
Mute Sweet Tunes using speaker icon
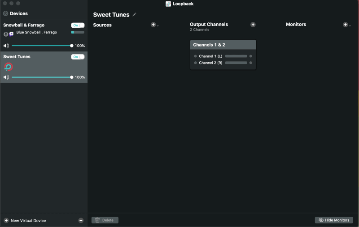(6, 77)
